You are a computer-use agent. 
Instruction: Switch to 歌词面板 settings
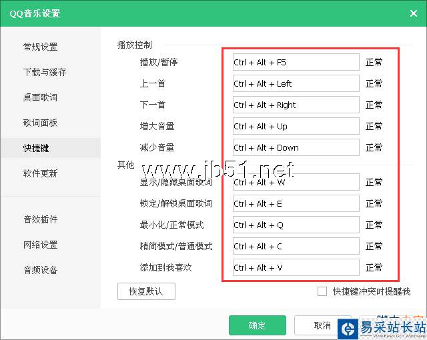[x=40, y=123]
